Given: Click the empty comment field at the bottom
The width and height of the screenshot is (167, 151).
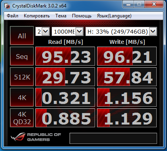Looking at the screenshot, I should pyautogui.click(x=113, y=138).
